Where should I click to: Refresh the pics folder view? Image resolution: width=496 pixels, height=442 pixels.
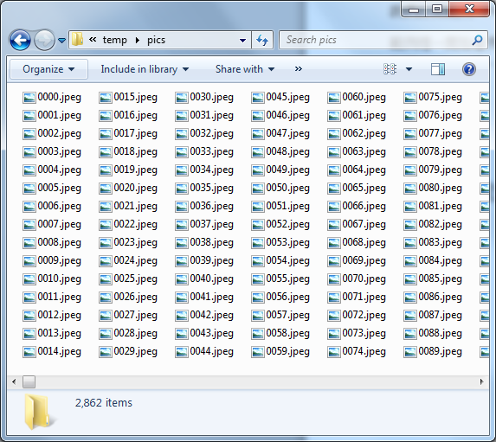(262, 40)
